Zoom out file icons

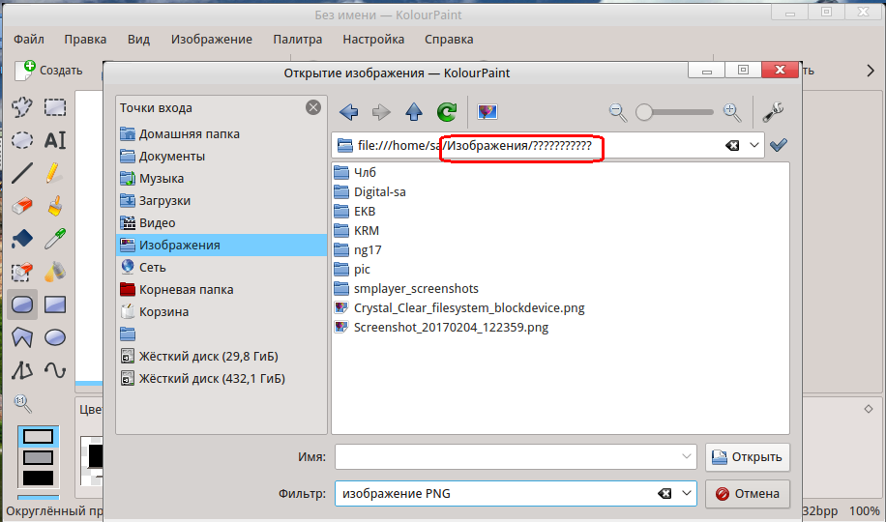[x=618, y=112]
